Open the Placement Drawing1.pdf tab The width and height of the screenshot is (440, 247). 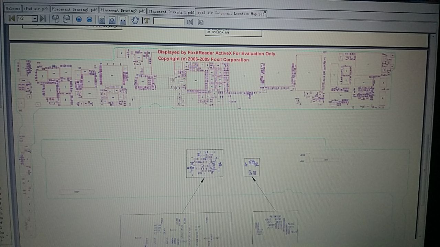(75, 10)
